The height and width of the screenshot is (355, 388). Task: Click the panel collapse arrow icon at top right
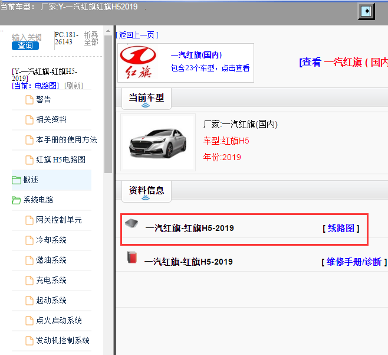[x=366, y=11]
